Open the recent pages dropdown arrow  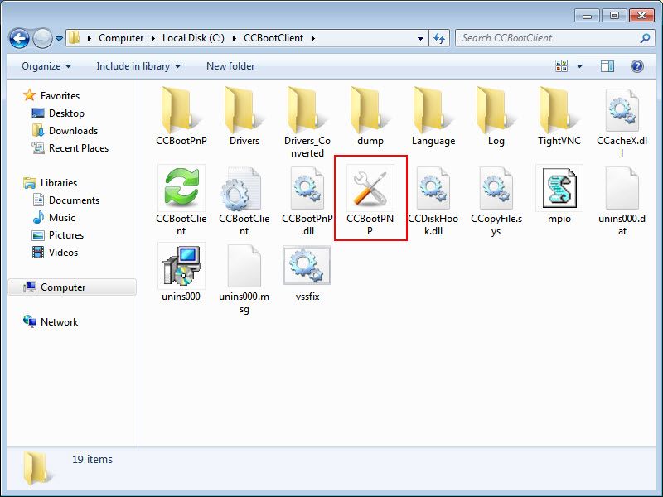coord(59,38)
